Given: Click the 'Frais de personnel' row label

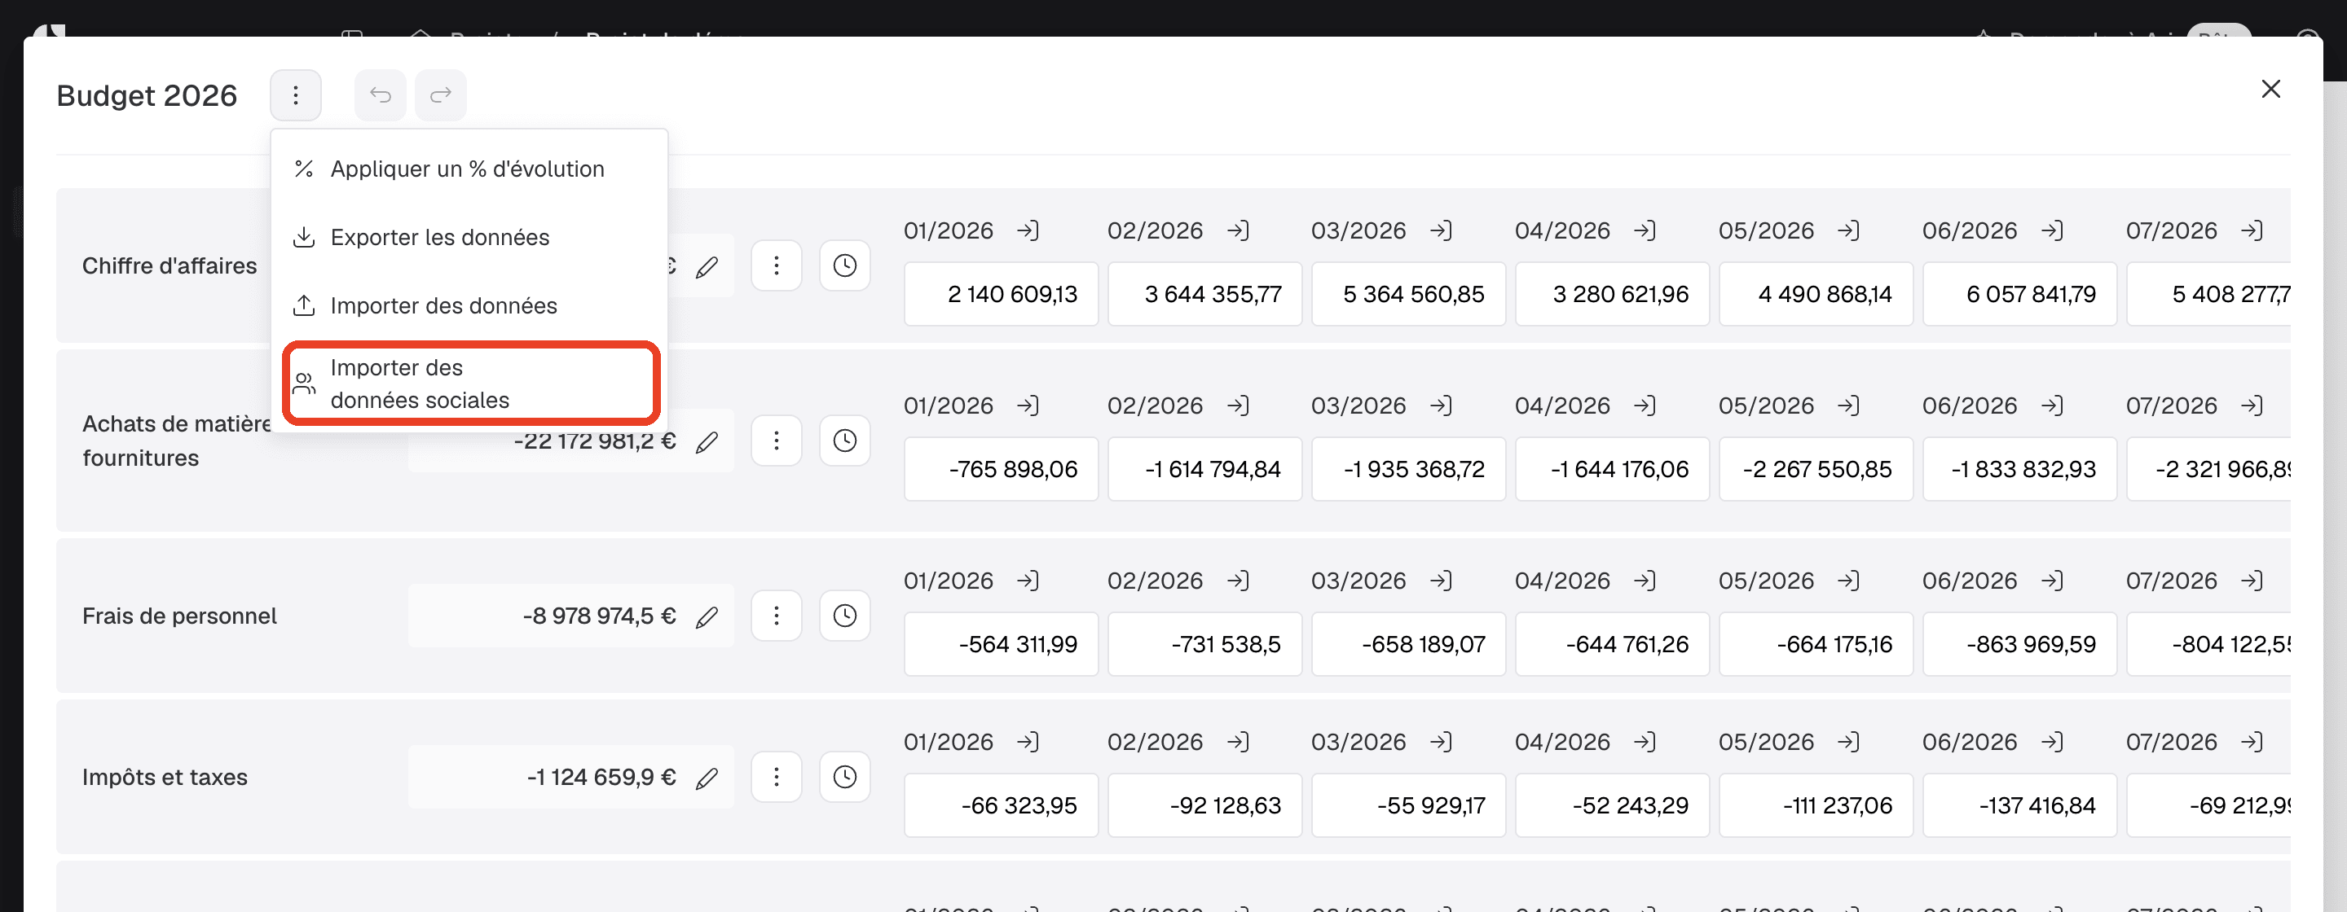Looking at the screenshot, I should click(x=179, y=616).
